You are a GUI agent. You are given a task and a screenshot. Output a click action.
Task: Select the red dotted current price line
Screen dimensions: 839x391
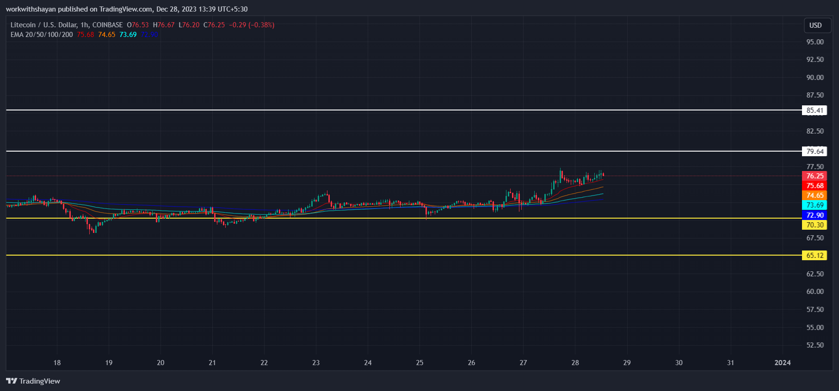pos(403,176)
